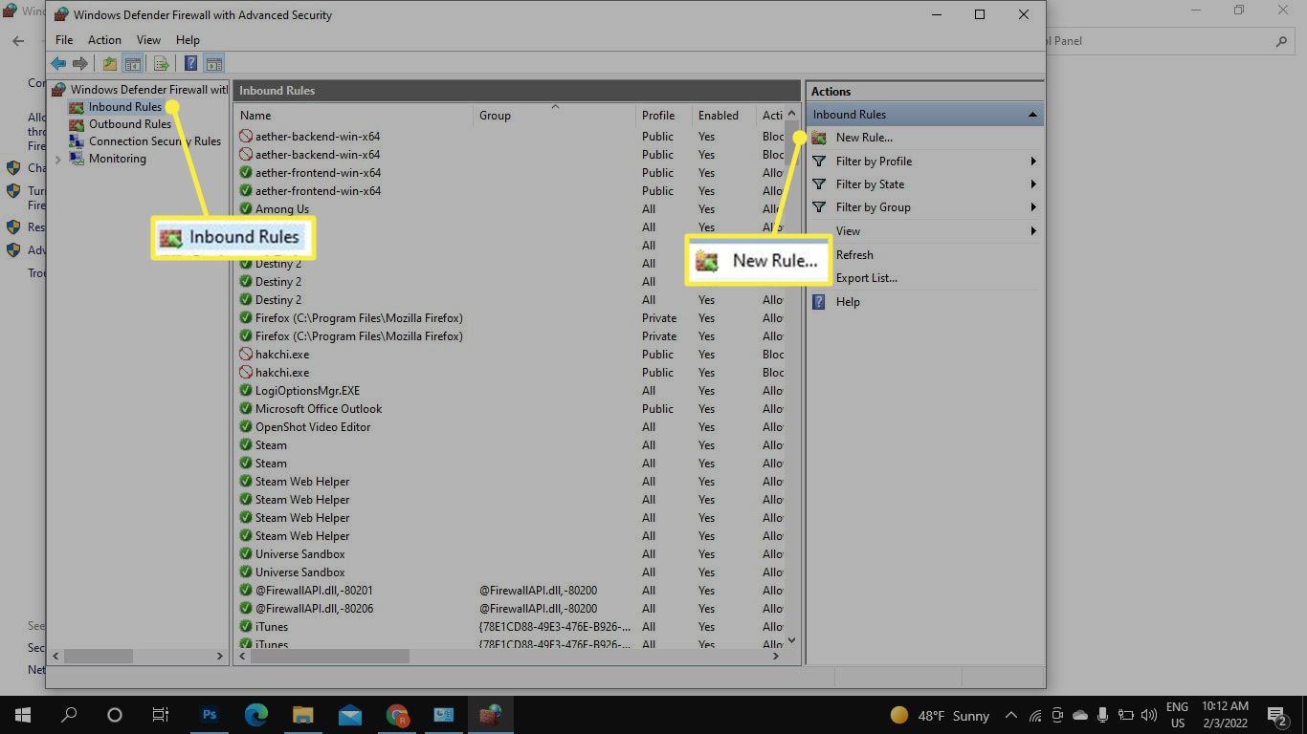Viewport: 1307px width, 734px height.
Task: Open the 48°F Sunny weather widget
Action: pos(940,715)
